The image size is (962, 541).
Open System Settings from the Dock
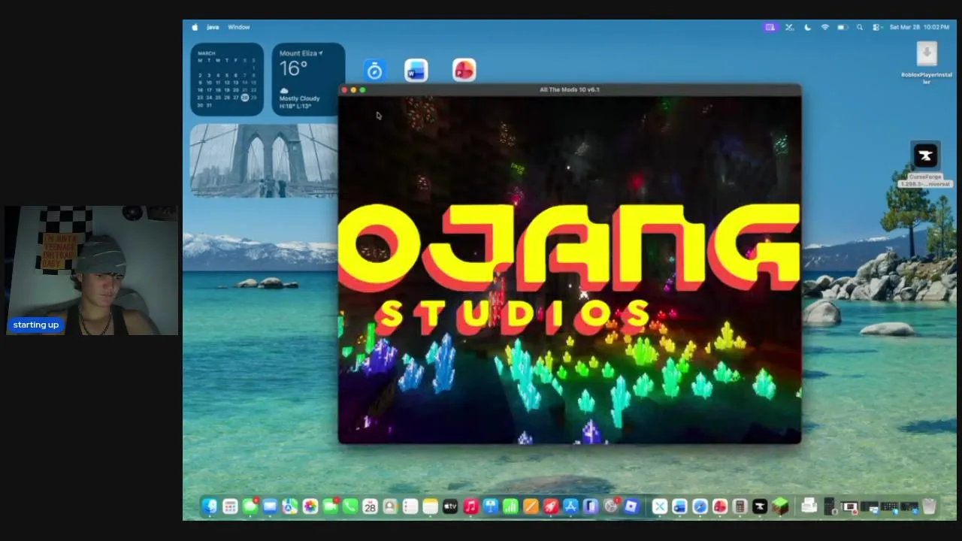611,506
